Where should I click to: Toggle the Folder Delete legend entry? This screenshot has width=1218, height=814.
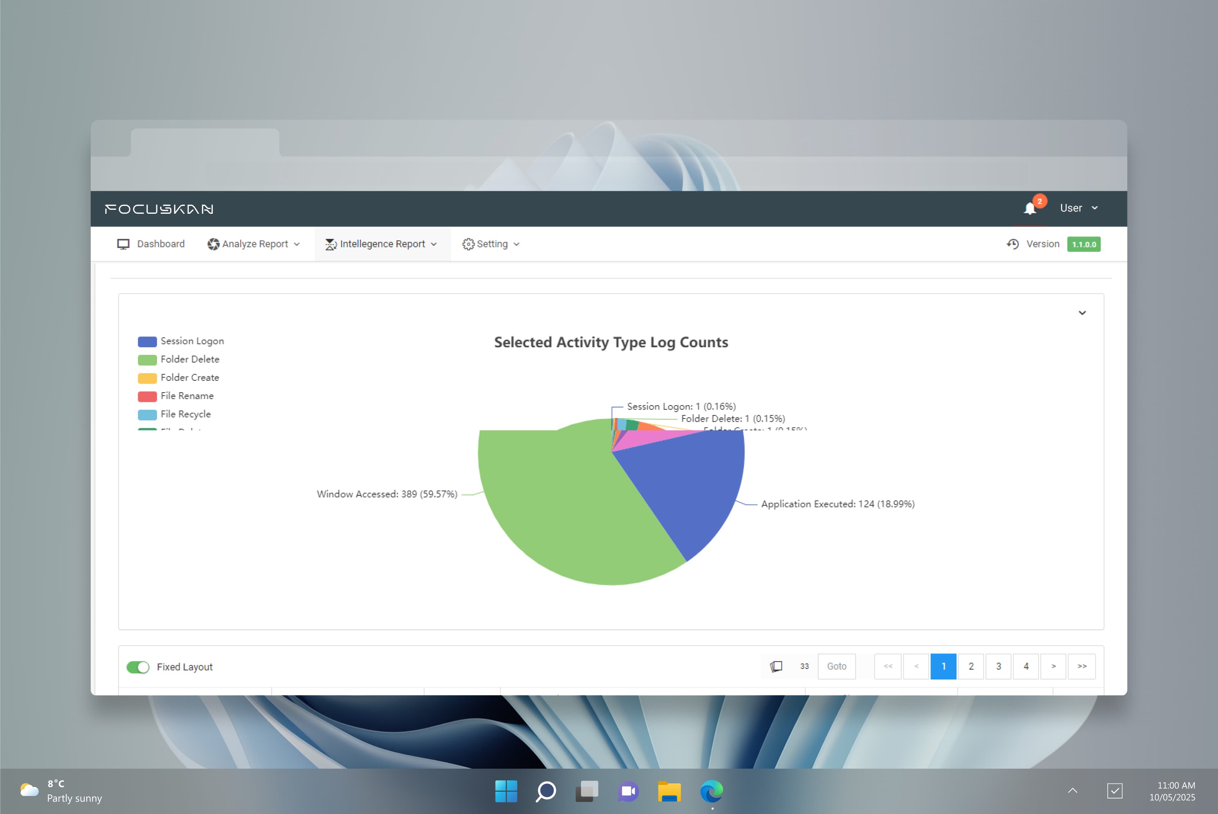[179, 359]
